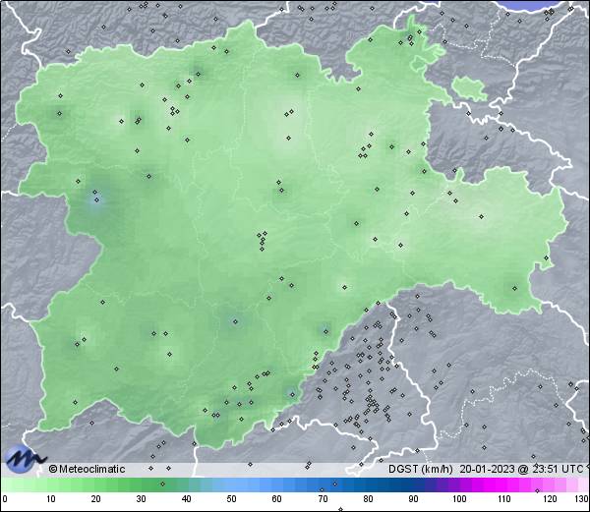The image size is (590, 512).
Task: Click the 23:51 UTC timestamp
Action: point(557,469)
